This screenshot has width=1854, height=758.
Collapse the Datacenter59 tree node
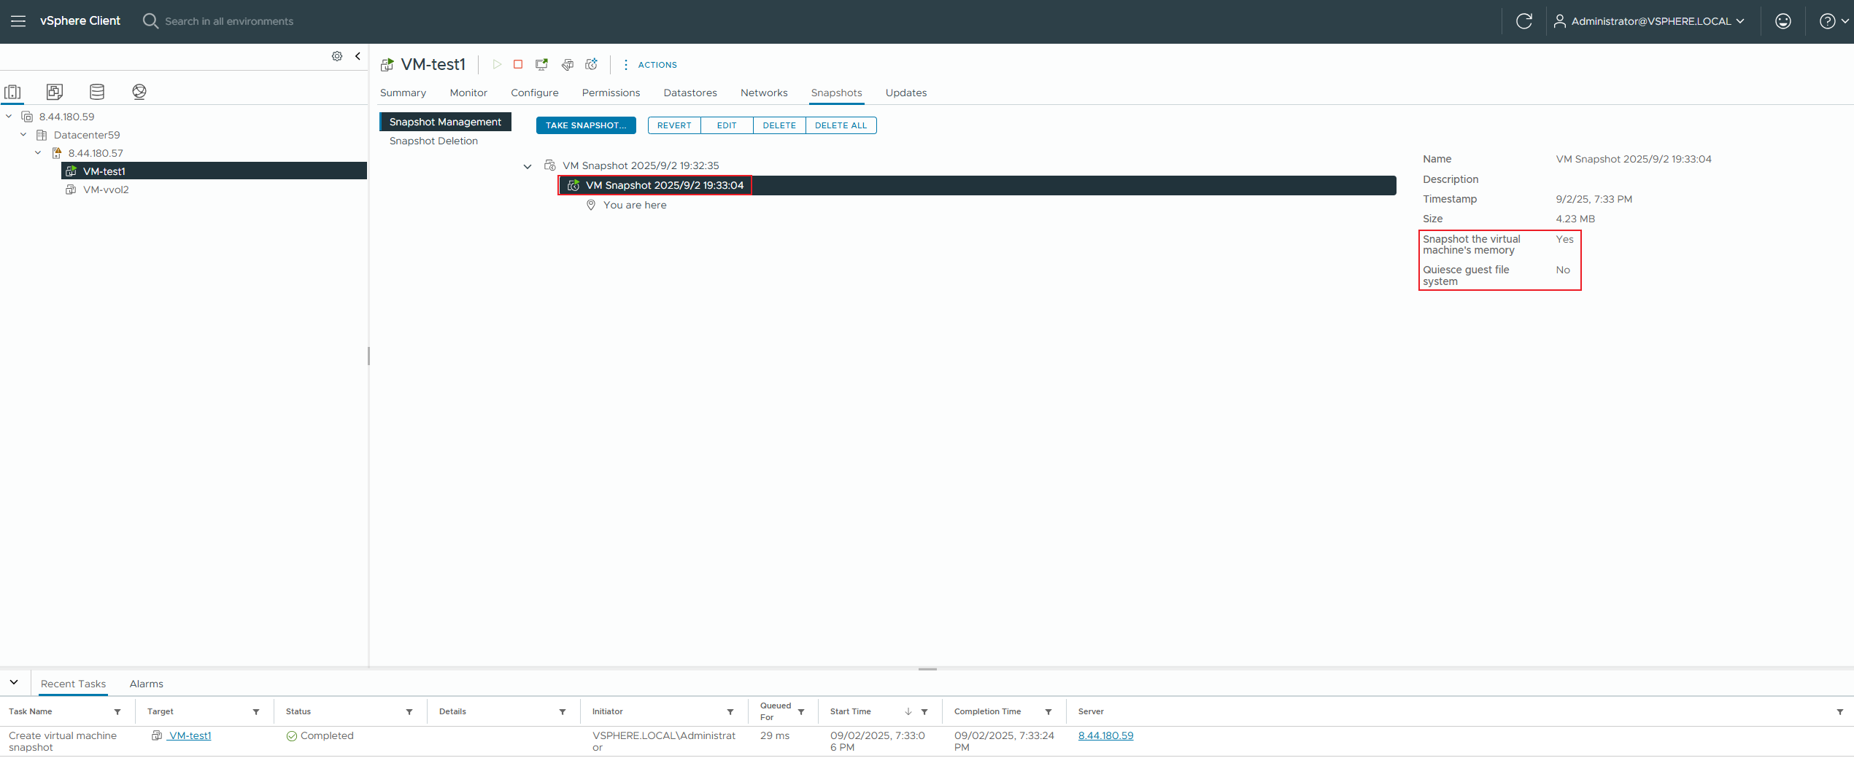[23, 135]
